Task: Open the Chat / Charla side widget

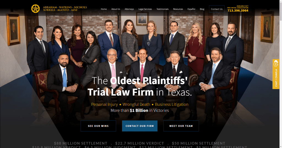Action: [x=276, y=74]
